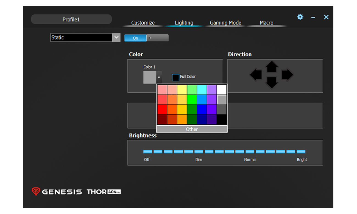The width and height of the screenshot is (357, 214).
Task: Pick the white swatch in the palette
Action: click(x=222, y=90)
